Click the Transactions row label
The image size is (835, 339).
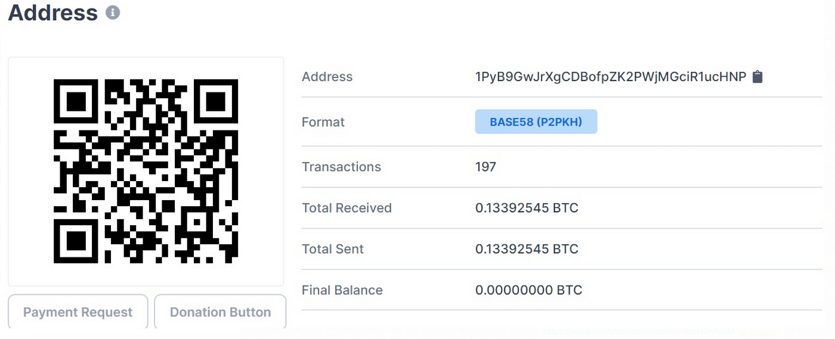(x=341, y=167)
